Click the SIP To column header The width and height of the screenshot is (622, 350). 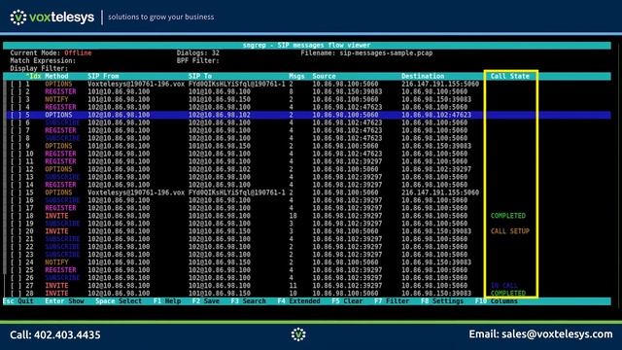[x=200, y=76]
